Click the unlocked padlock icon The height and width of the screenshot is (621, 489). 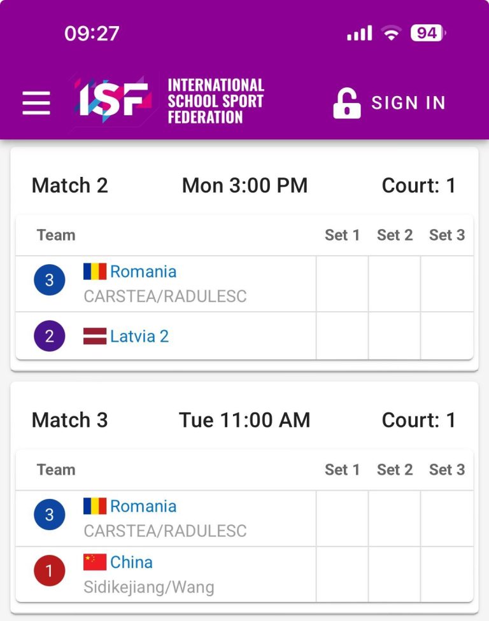[x=347, y=103]
